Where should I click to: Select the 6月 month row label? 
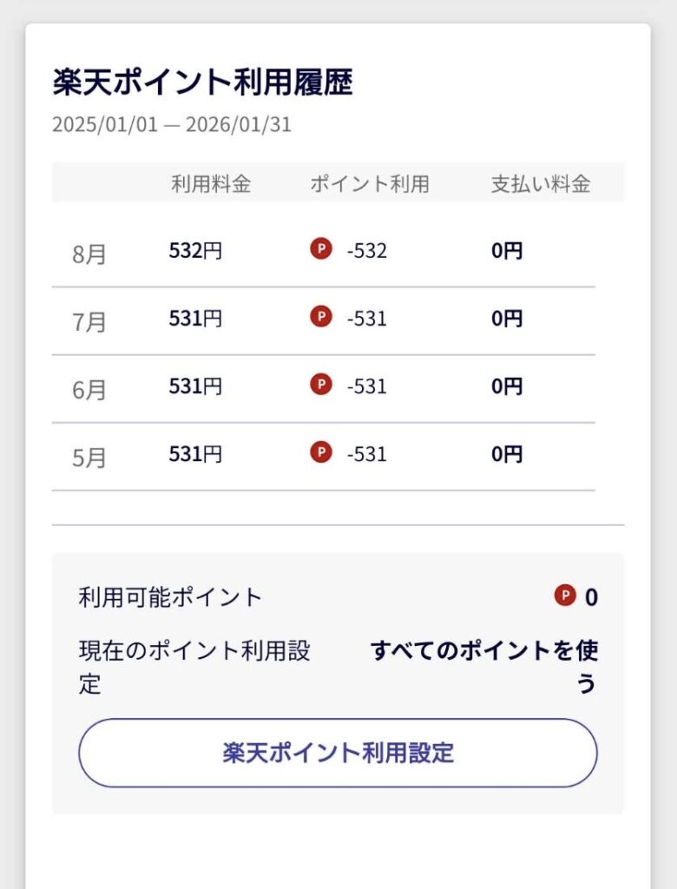[x=89, y=390]
